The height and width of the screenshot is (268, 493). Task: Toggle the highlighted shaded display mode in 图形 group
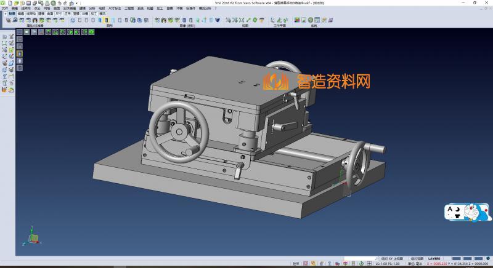(107, 20)
